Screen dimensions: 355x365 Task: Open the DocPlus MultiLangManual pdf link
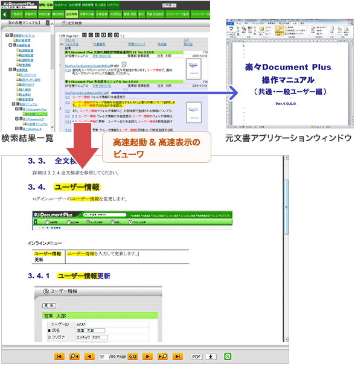[86, 93]
